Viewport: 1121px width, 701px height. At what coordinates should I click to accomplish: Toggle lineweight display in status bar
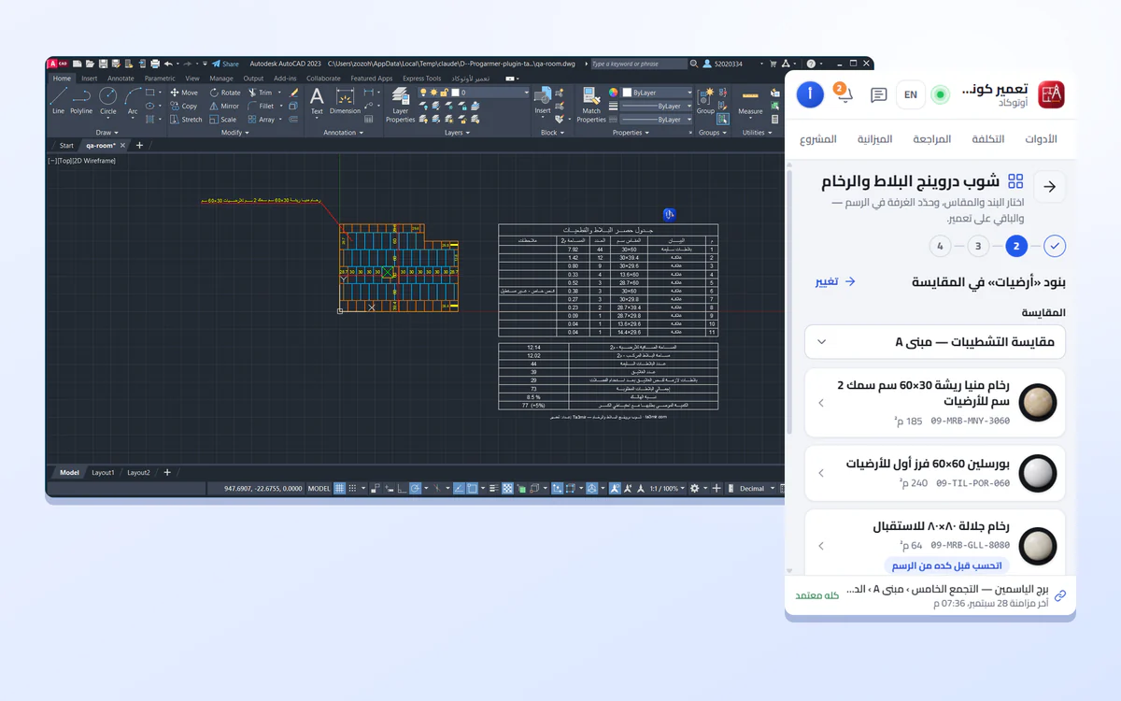(493, 488)
